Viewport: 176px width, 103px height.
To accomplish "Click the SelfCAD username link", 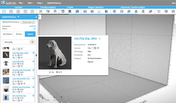I will 33,26.
